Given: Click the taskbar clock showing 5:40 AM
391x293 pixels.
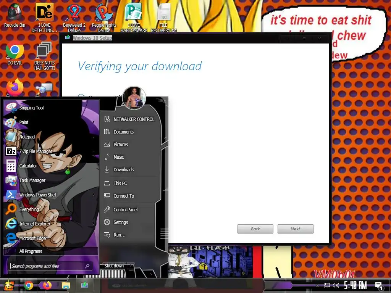Looking at the screenshot, I should (355, 285).
